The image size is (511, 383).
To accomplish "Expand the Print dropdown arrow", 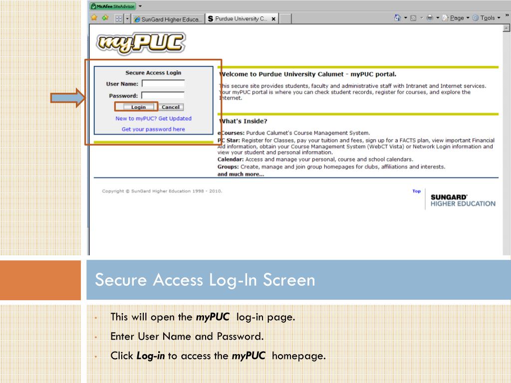I will click(438, 17).
